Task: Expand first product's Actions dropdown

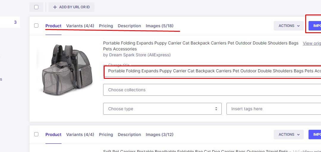Action: pos(289,26)
